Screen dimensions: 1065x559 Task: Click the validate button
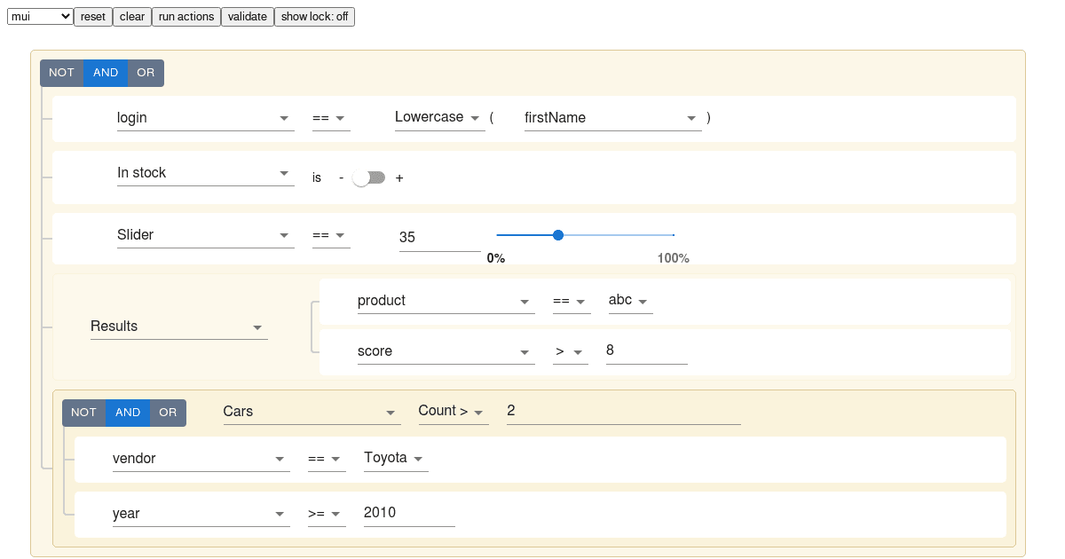(247, 16)
